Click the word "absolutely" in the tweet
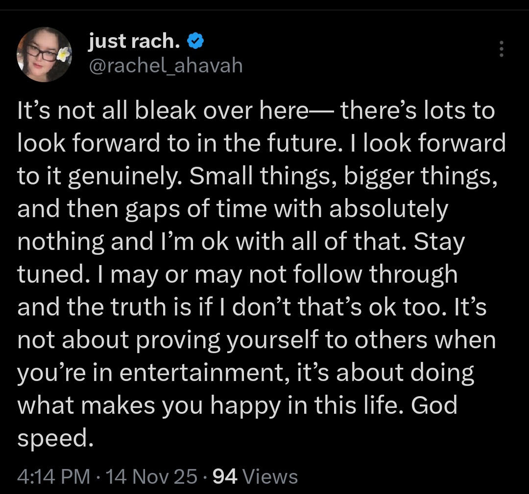Image resolution: width=529 pixels, height=494 pixels. click(x=388, y=209)
